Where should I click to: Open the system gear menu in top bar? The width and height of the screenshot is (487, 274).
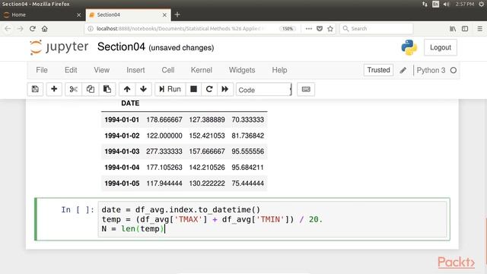click(482, 4)
